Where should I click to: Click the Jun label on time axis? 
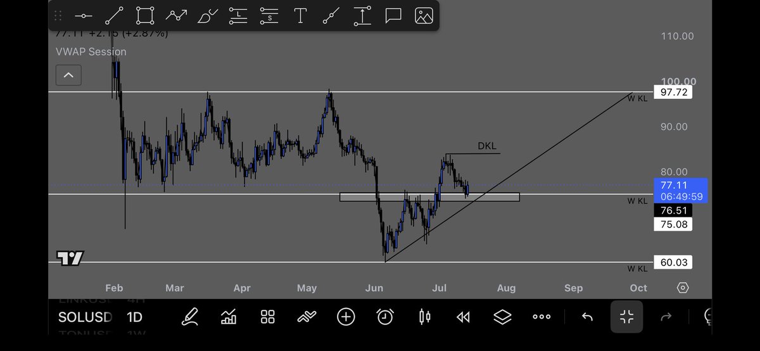(x=374, y=288)
